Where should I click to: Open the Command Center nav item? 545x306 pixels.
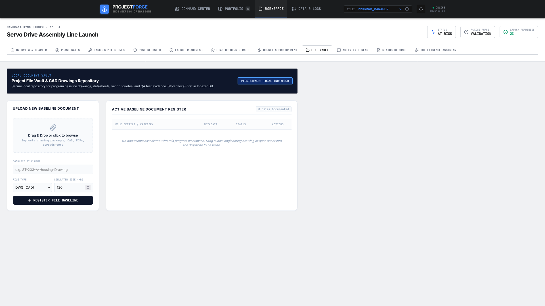pyautogui.click(x=192, y=9)
